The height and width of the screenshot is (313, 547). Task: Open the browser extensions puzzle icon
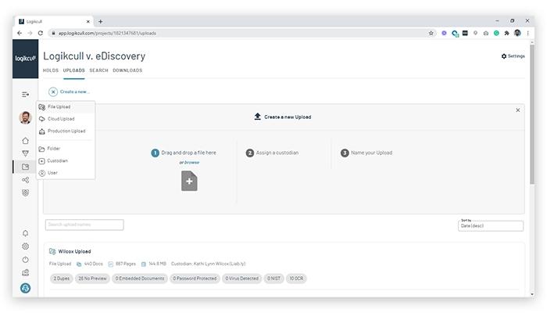pyautogui.click(x=506, y=33)
